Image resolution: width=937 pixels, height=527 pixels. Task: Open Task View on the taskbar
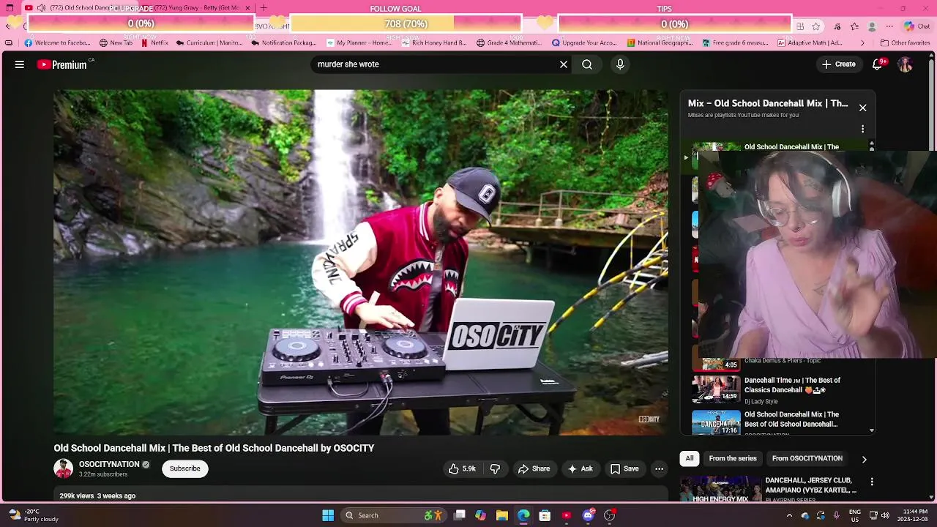(x=460, y=515)
